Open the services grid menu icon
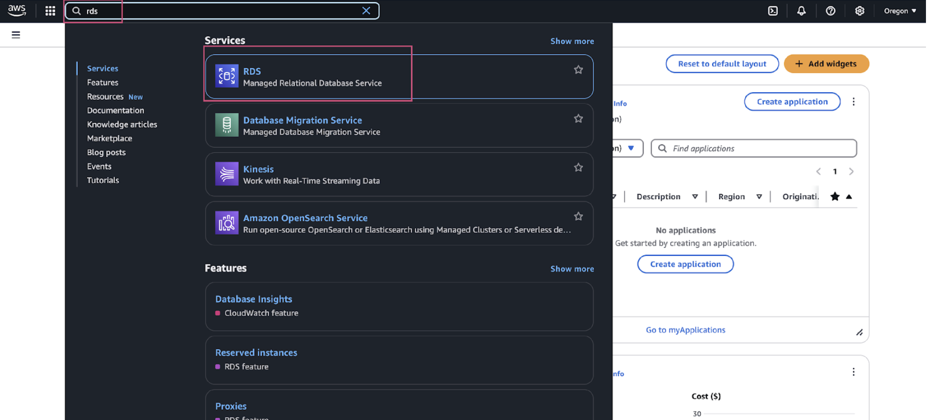 click(x=50, y=11)
